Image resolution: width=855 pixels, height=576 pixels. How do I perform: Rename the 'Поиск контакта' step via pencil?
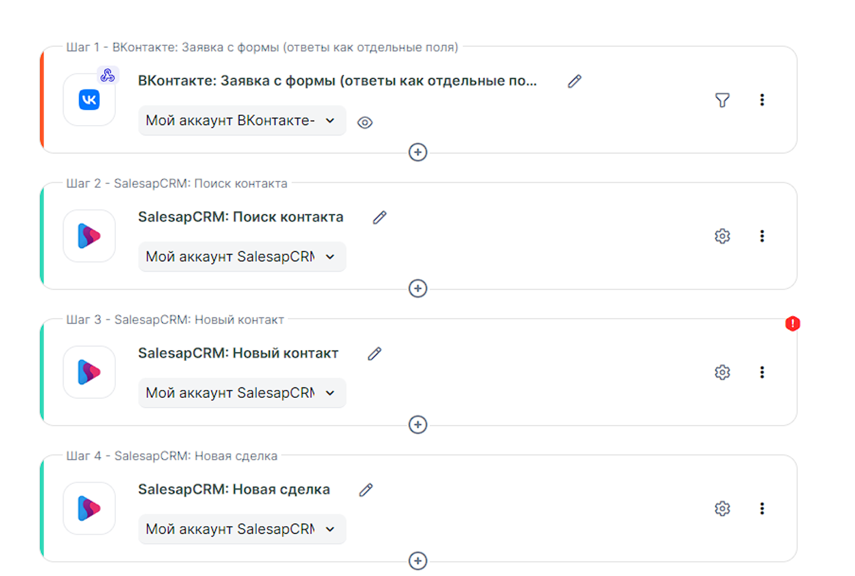click(x=380, y=217)
